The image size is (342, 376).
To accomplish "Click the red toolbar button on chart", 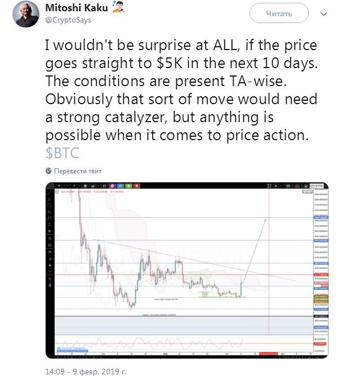I will (136, 186).
